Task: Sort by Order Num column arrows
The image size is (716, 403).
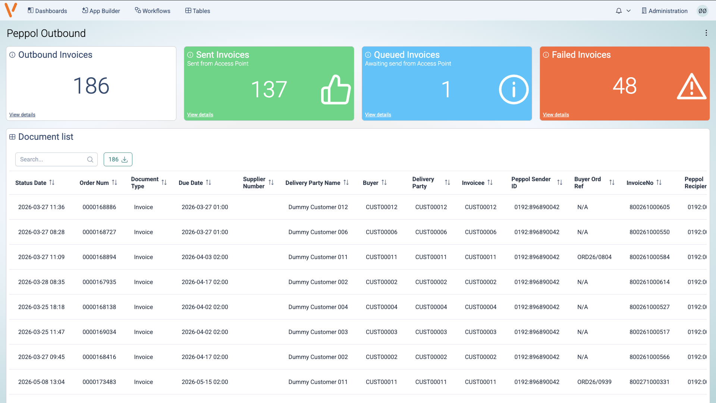Action: [114, 182]
